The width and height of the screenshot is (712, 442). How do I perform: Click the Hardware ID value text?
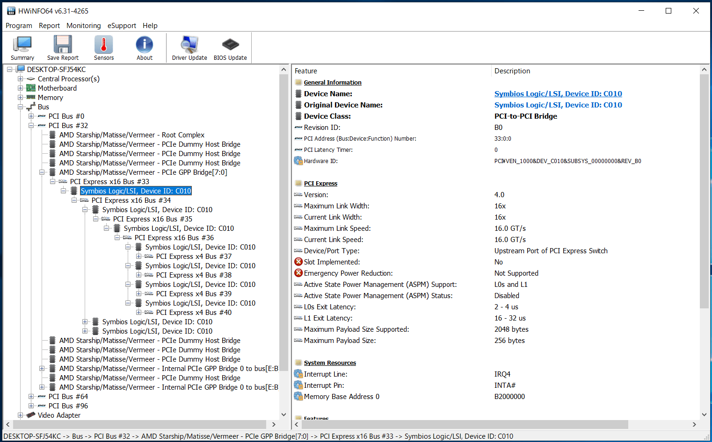[567, 161]
